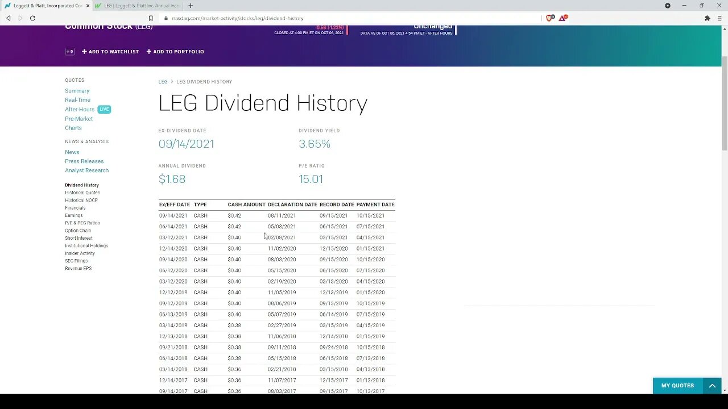Click the Cash Amount column header
Viewport: 728px width, 409px height.
click(246, 204)
